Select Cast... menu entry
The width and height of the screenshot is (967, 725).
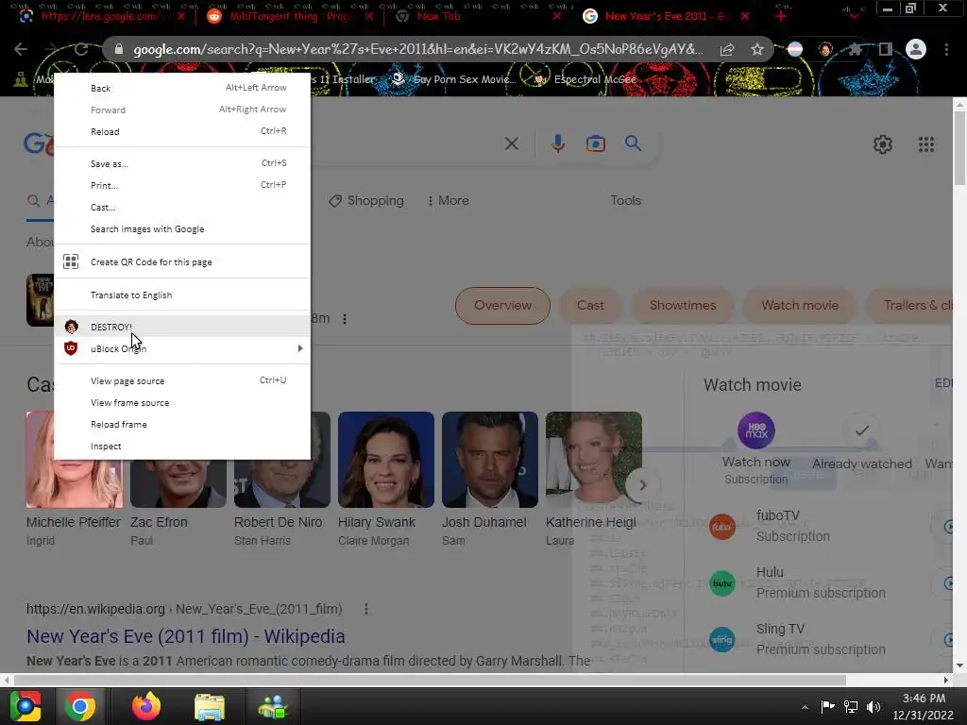[x=182, y=207]
